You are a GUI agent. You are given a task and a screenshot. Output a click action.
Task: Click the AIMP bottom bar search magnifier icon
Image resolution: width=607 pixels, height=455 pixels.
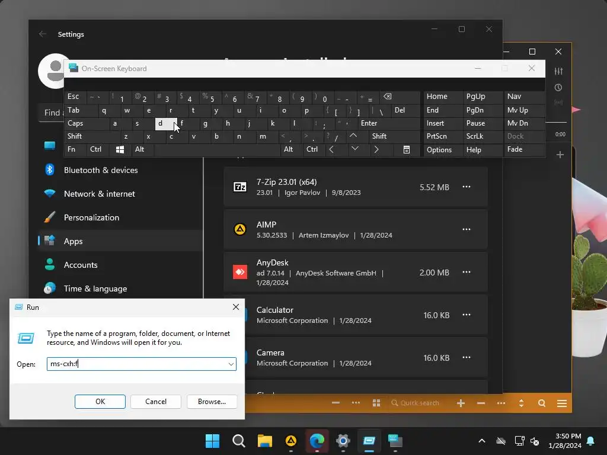(542, 403)
